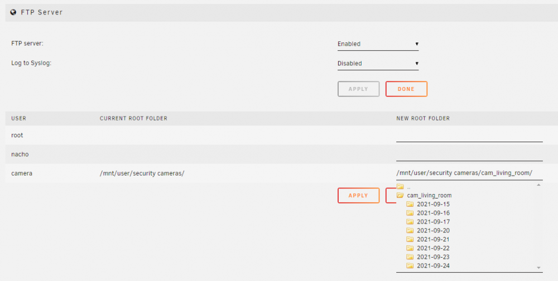
Task: Select the 2021-09-20 folder
Action: coord(433,230)
